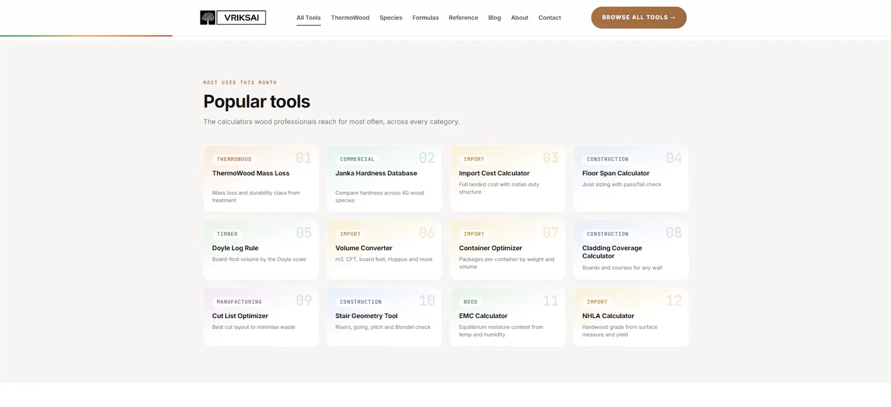Open the Stair Geometry Tool card

click(x=384, y=317)
